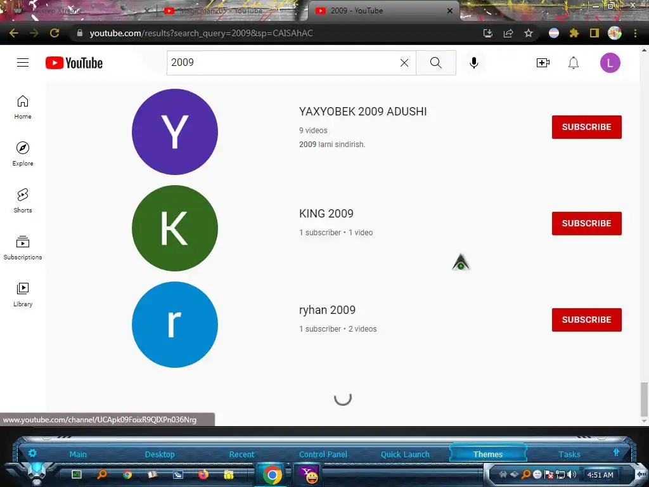Image resolution: width=649 pixels, height=487 pixels.
Task: Click the 4:51 AM clock
Action: pyautogui.click(x=600, y=475)
